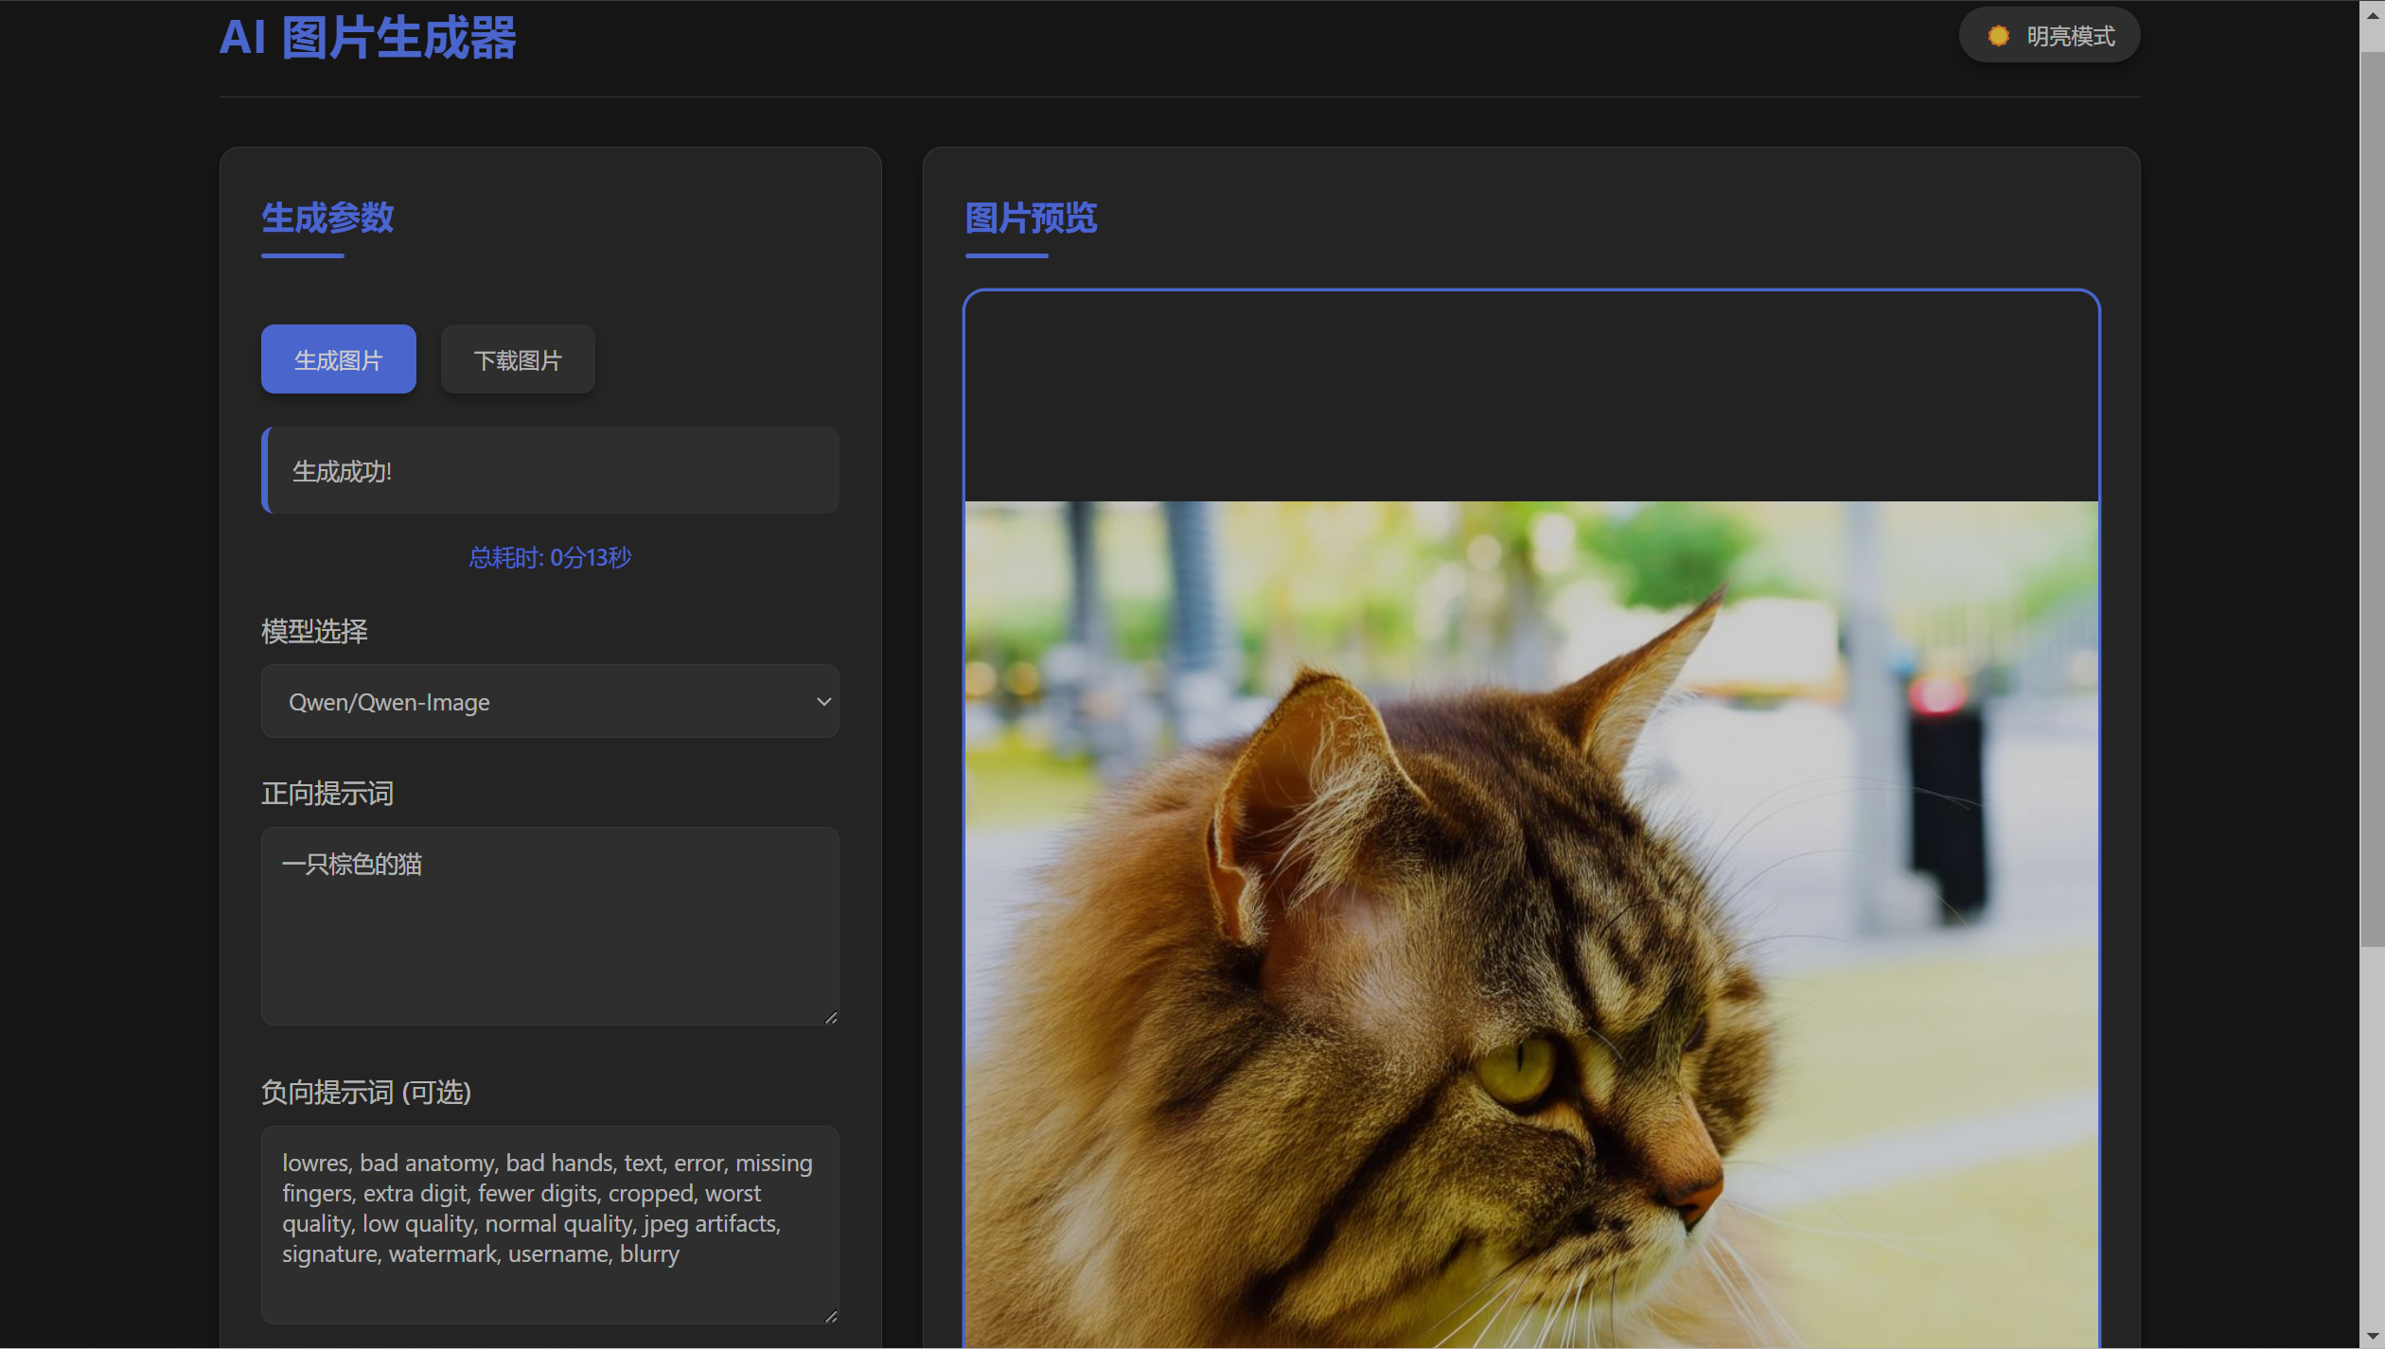
Task: Click the 总耗时: 0分13秒 elapsed time text
Action: 550,558
